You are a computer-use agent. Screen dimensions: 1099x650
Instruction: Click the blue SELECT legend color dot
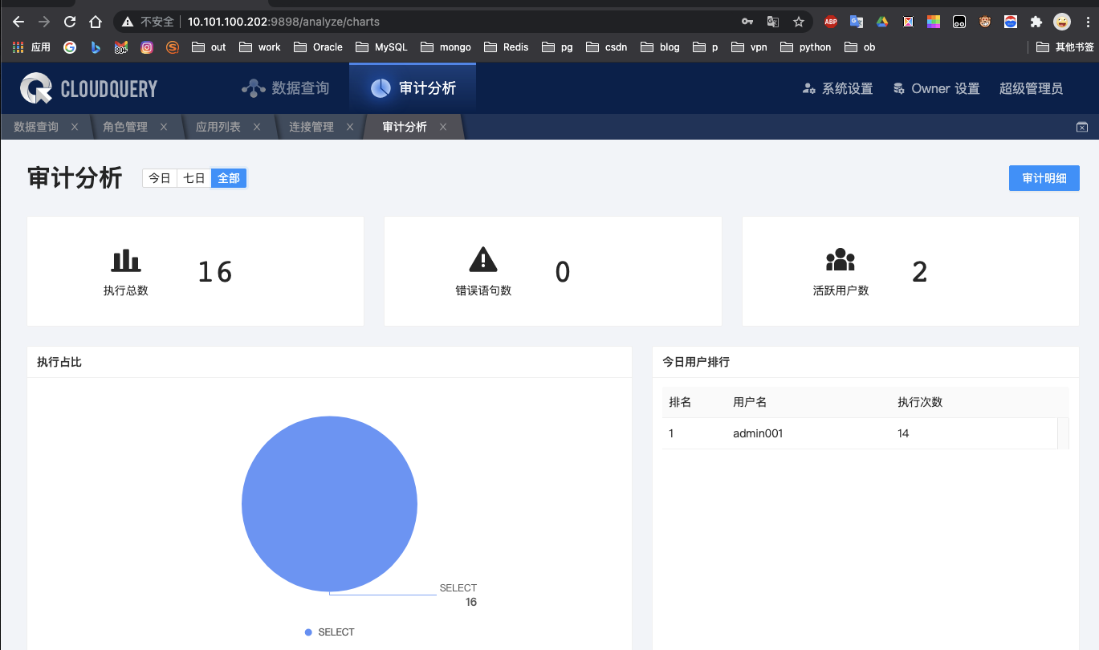click(308, 632)
